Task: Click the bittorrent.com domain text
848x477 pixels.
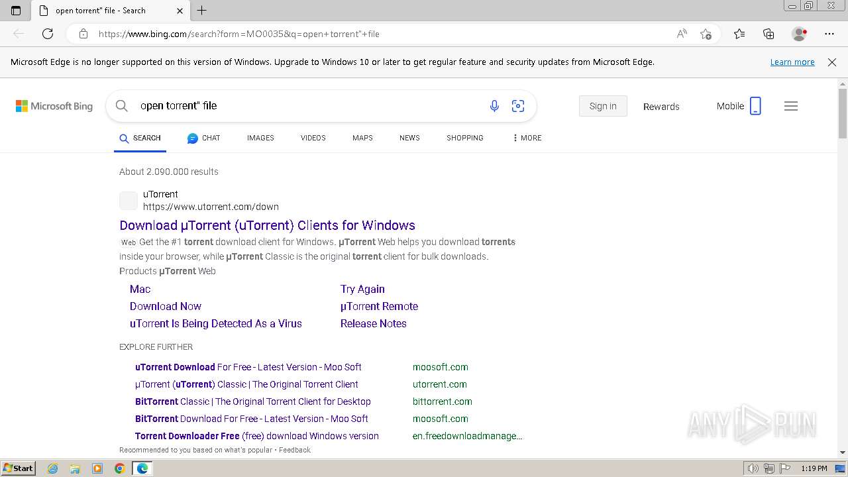Action: 443,401
